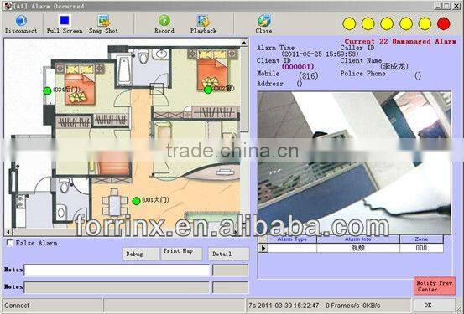
Task: Open the Detail button
Action: (x=228, y=254)
